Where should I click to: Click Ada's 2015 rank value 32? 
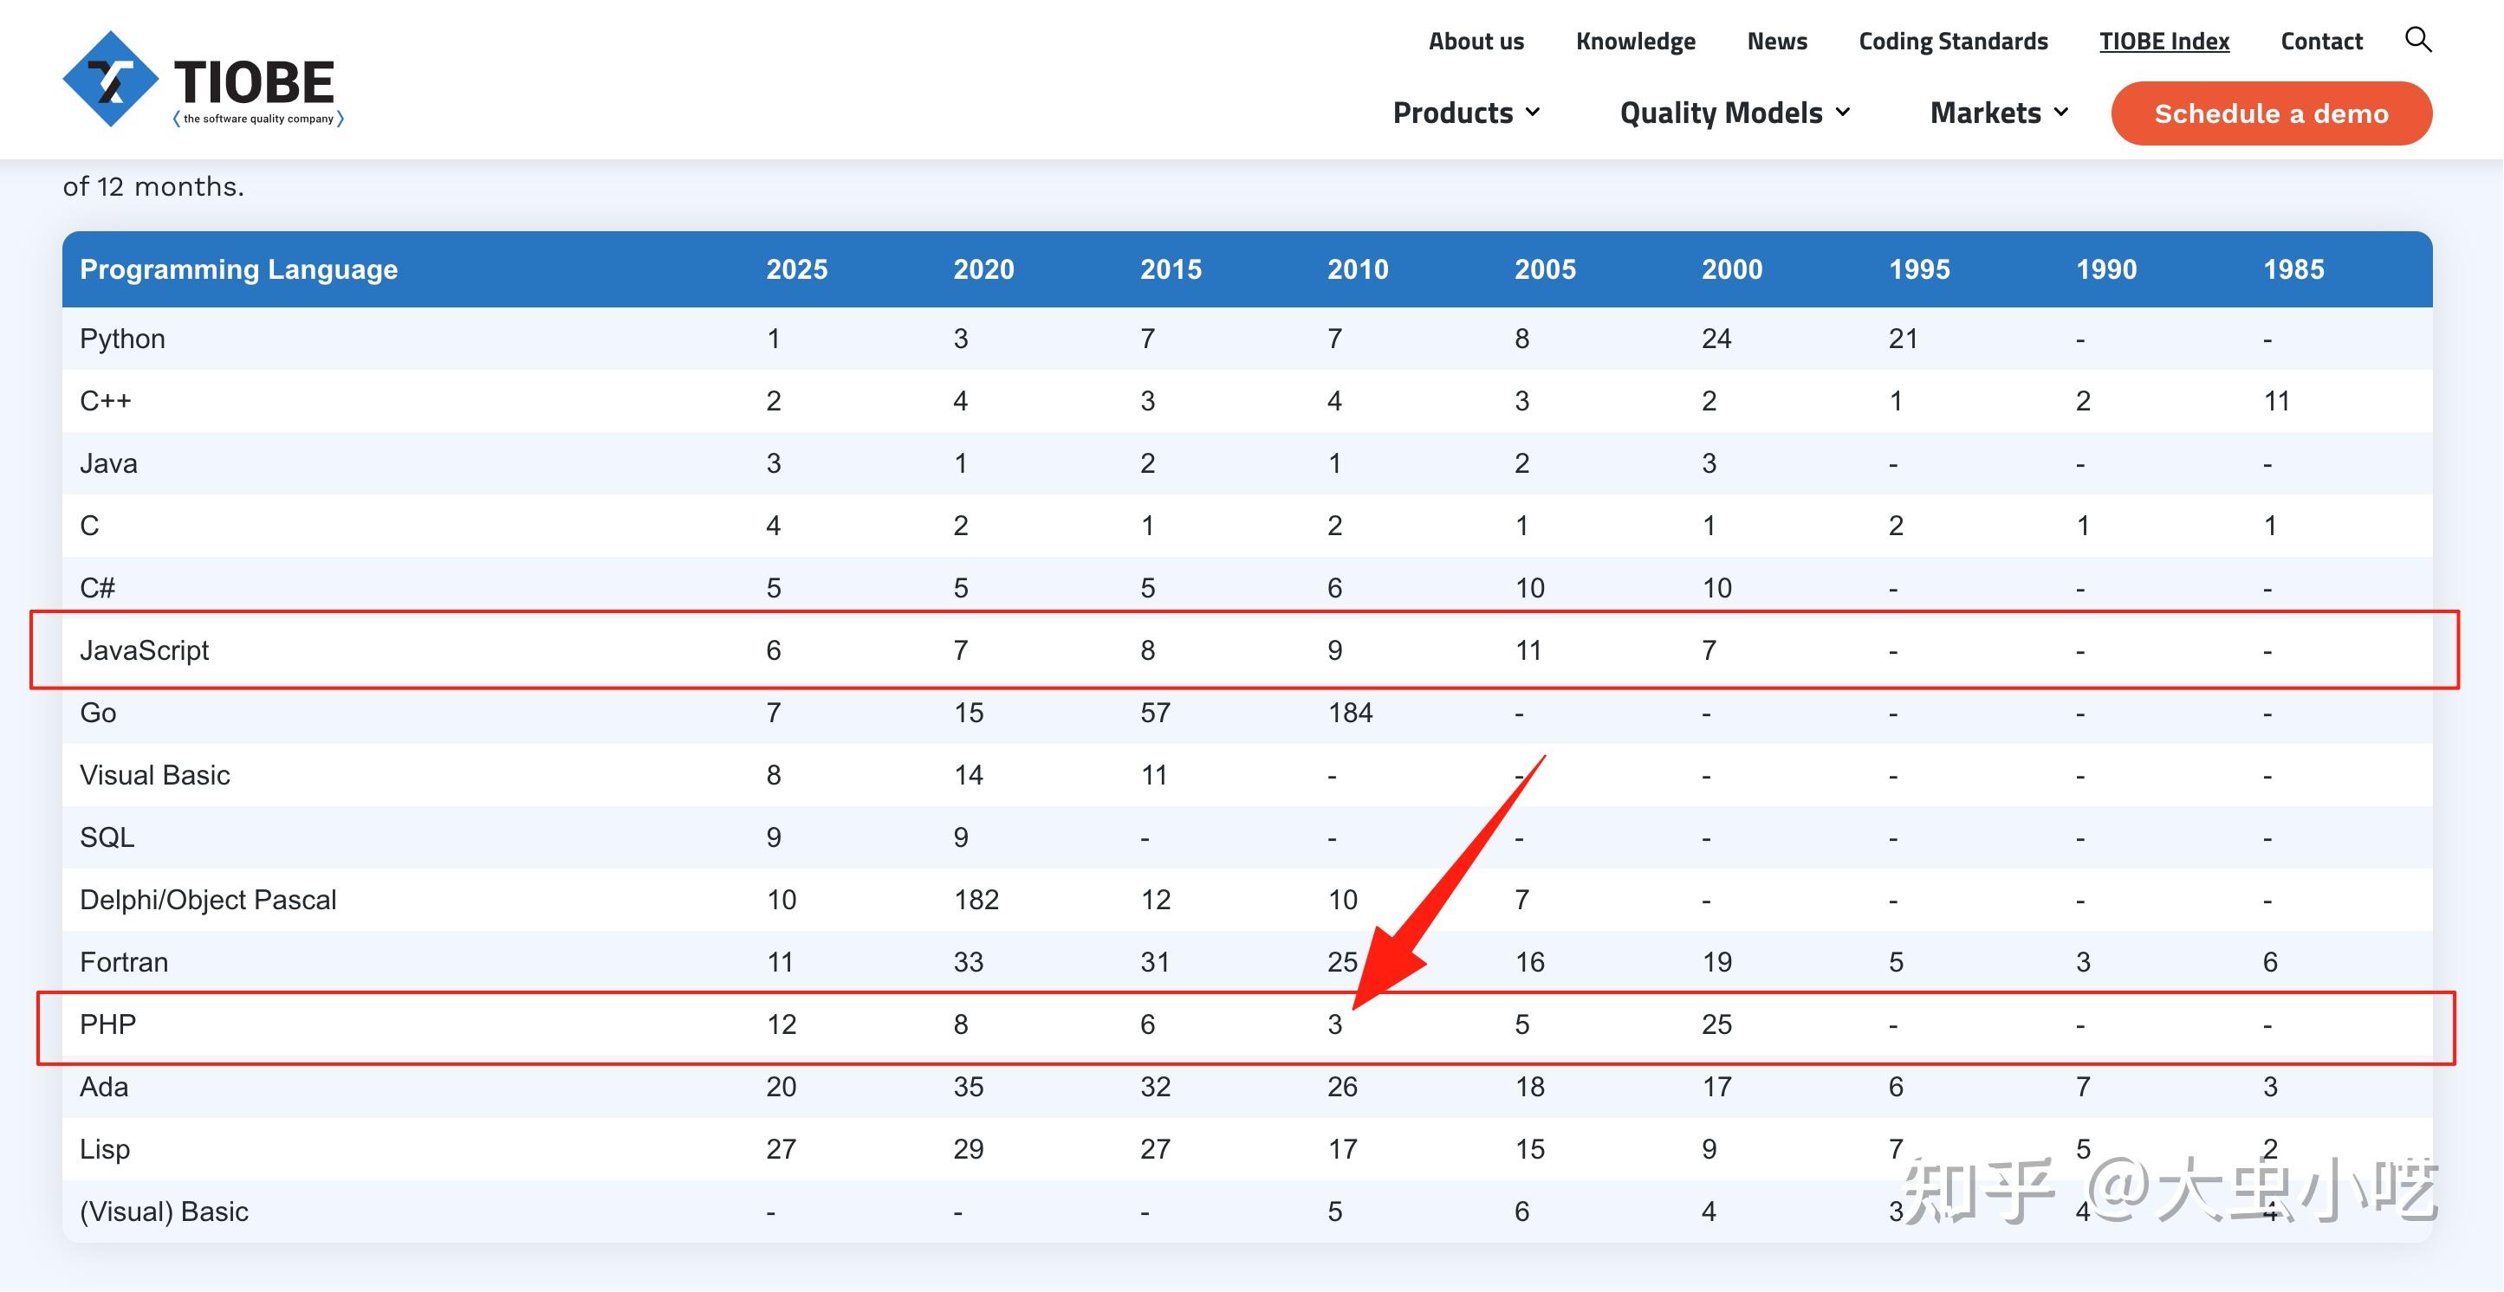pyautogui.click(x=1156, y=1086)
